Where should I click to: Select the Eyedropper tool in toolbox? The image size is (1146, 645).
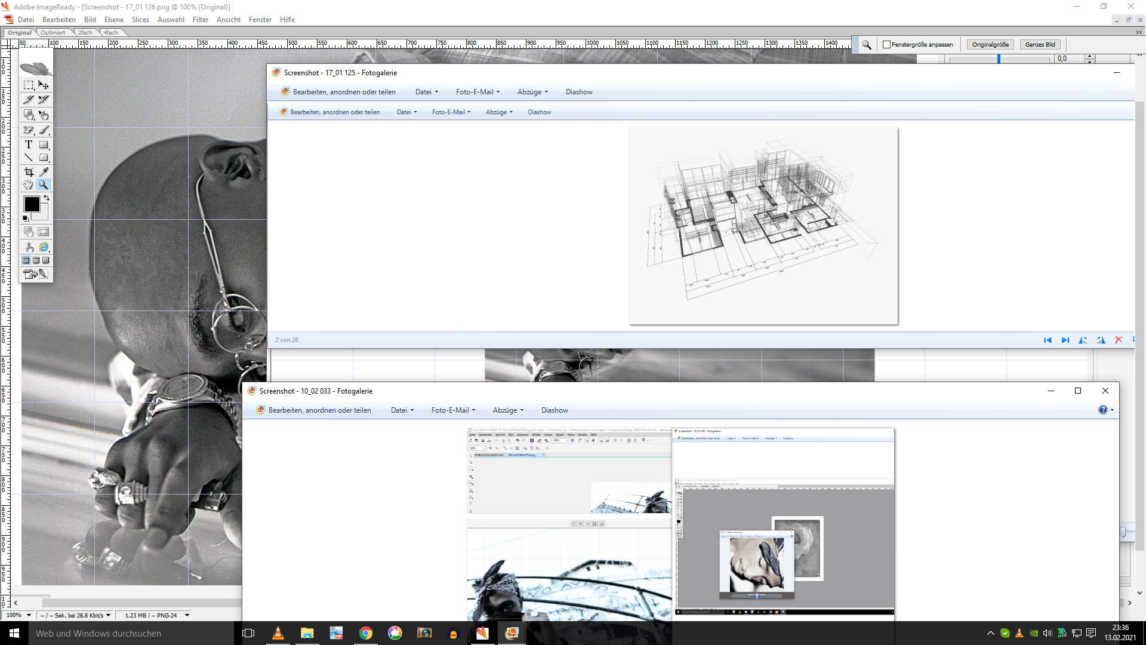coord(44,172)
